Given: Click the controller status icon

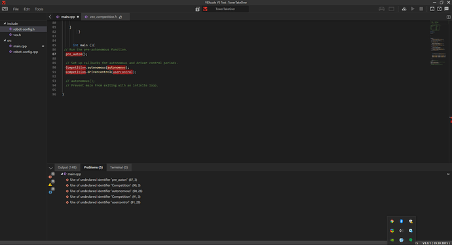Looking at the screenshot, I should [x=382, y=9].
